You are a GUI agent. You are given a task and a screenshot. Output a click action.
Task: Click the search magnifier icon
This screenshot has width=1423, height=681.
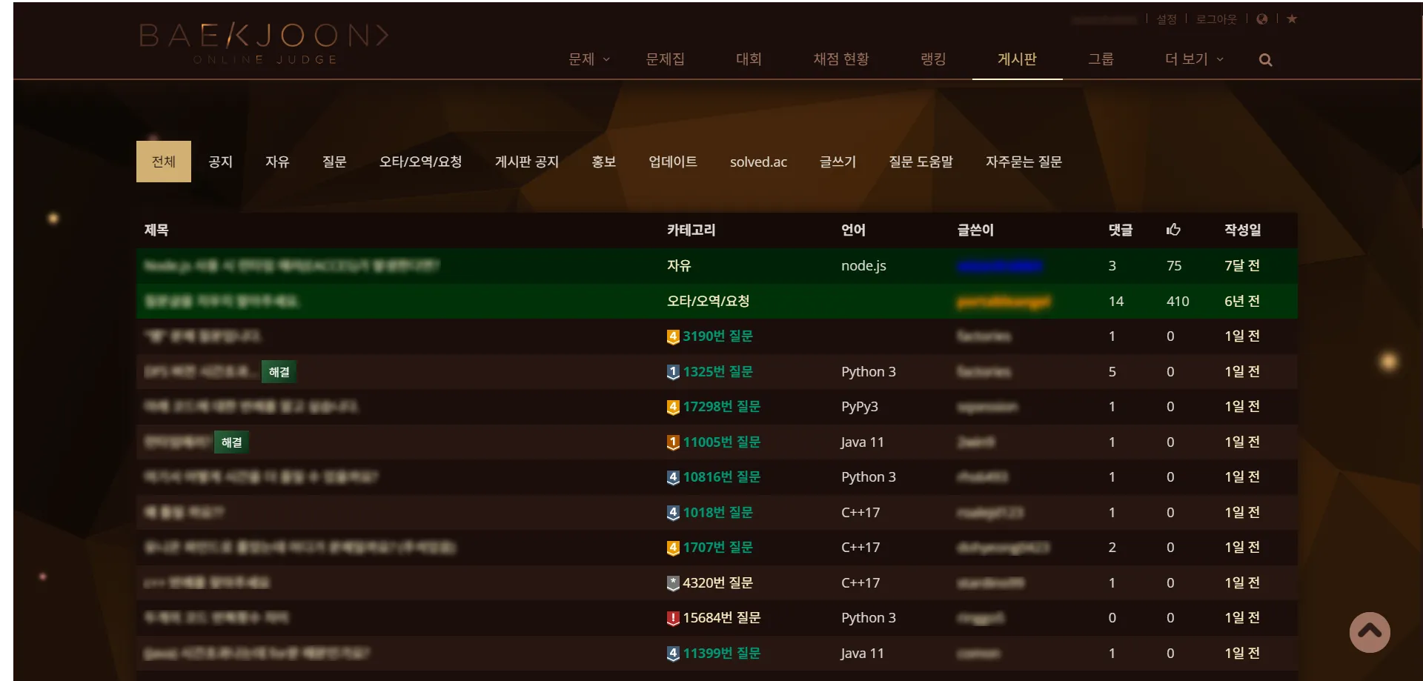[1265, 60]
